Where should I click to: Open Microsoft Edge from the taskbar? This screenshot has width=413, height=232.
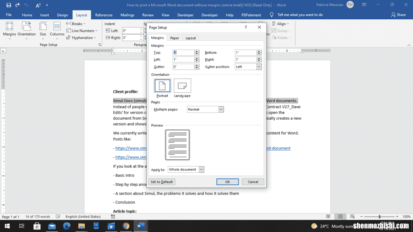click(67, 226)
